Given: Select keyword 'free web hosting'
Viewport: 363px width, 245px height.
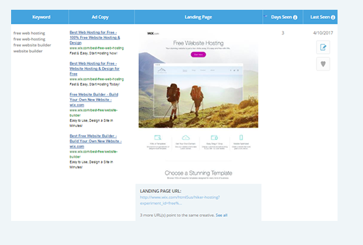Looking at the screenshot, I should coord(29,33).
